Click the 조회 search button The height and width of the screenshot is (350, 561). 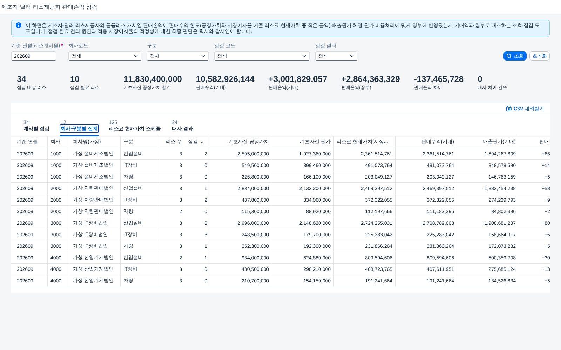515,56
